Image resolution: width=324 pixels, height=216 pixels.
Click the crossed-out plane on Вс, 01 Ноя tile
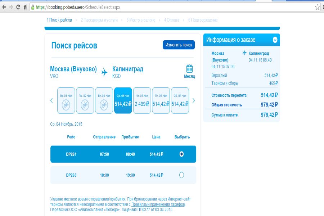pos(66,104)
